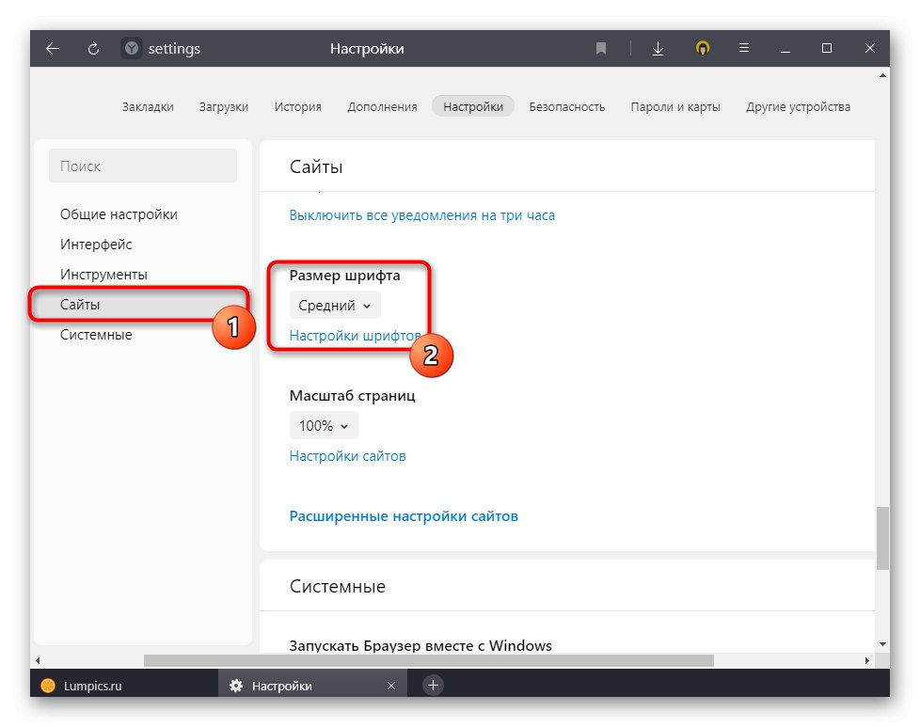Click the back navigation arrow

(52, 48)
